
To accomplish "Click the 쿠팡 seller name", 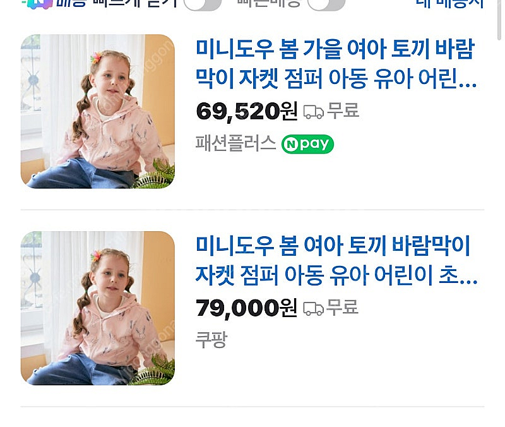I will tap(211, 340).
